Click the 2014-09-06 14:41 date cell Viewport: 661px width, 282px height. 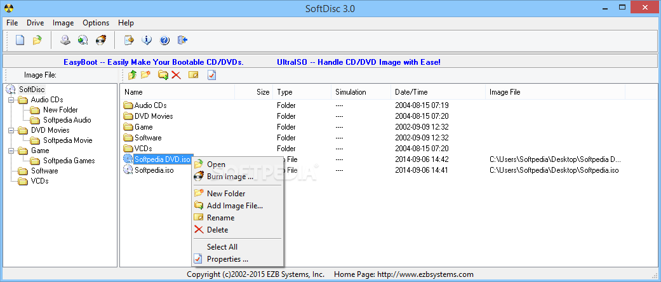[422, 170]
